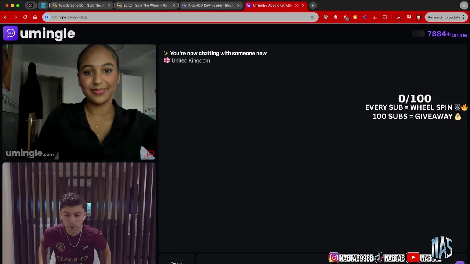
Task: Open a new browser tab
Action: [313, 5]
